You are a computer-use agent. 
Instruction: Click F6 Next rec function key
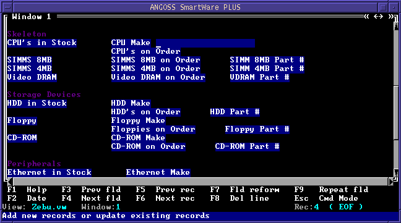point(165,198)
